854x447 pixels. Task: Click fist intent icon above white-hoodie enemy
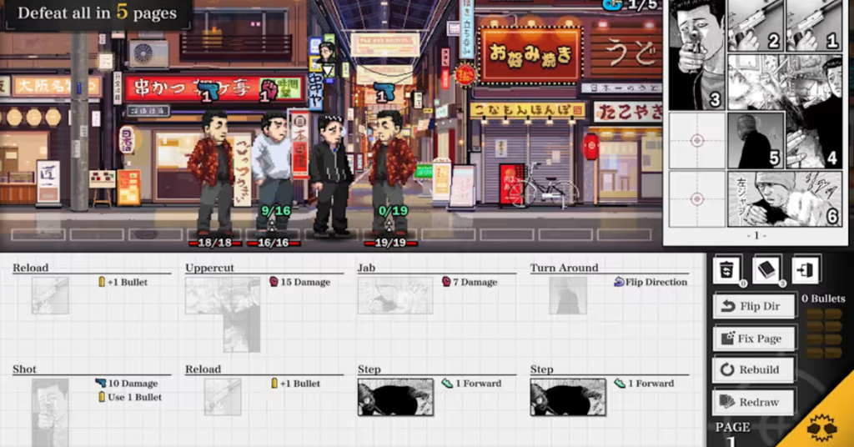269,90
